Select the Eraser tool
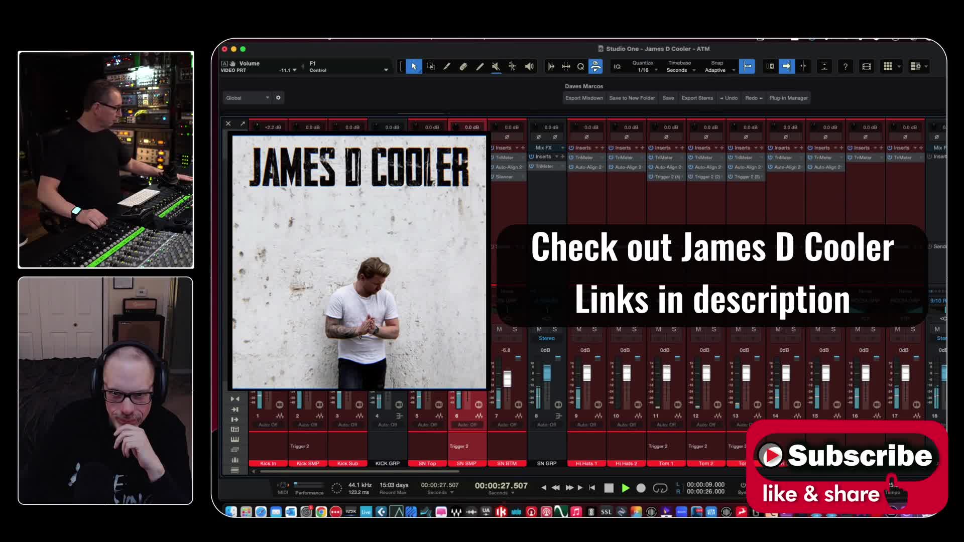The image size is (964, 542). (x=463, y=66)
